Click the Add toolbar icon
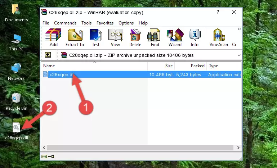The image size is (277, 168). 53,37
